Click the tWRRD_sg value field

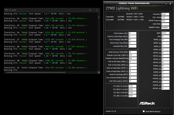(x=165, y=66)
